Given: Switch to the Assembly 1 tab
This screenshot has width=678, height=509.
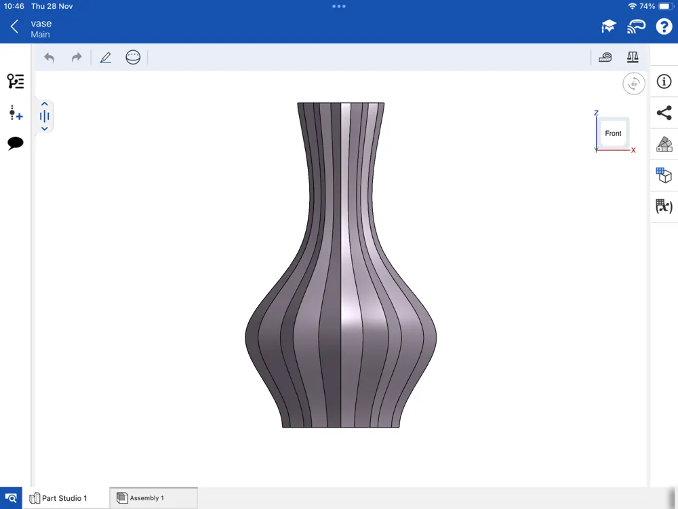Looking at the screenshot, I should tap(153, 497).
